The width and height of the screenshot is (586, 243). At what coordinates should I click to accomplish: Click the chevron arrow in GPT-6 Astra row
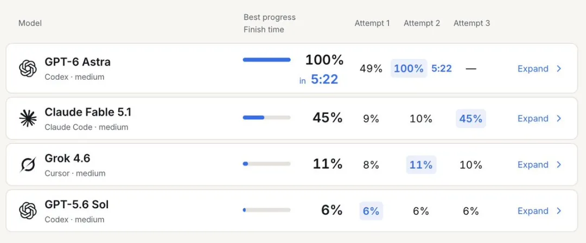[x=559, y=68]
